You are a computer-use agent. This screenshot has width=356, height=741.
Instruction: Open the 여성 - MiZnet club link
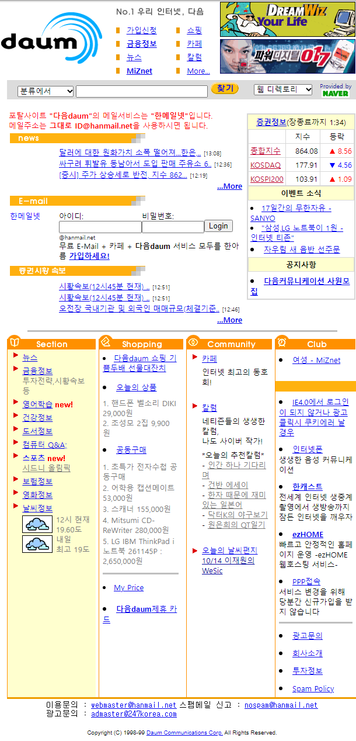point(316,360)
